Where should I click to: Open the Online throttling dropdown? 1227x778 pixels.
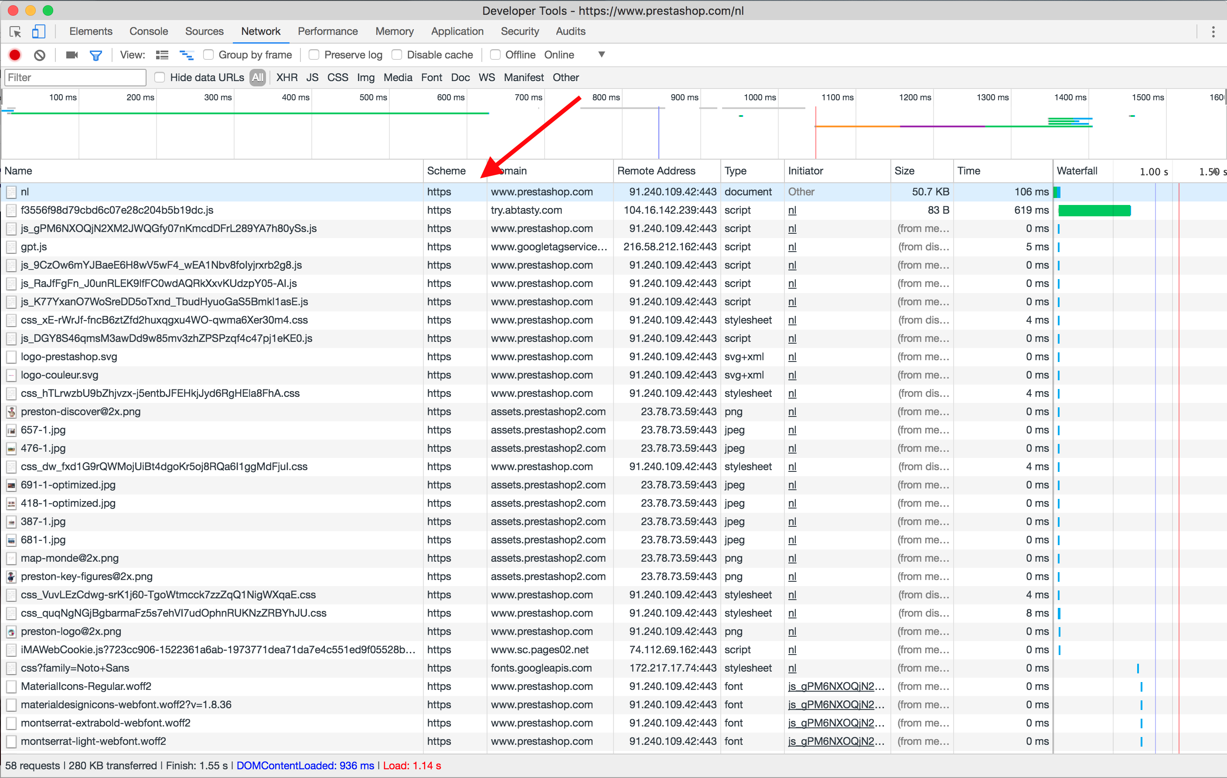coord(601,55)
